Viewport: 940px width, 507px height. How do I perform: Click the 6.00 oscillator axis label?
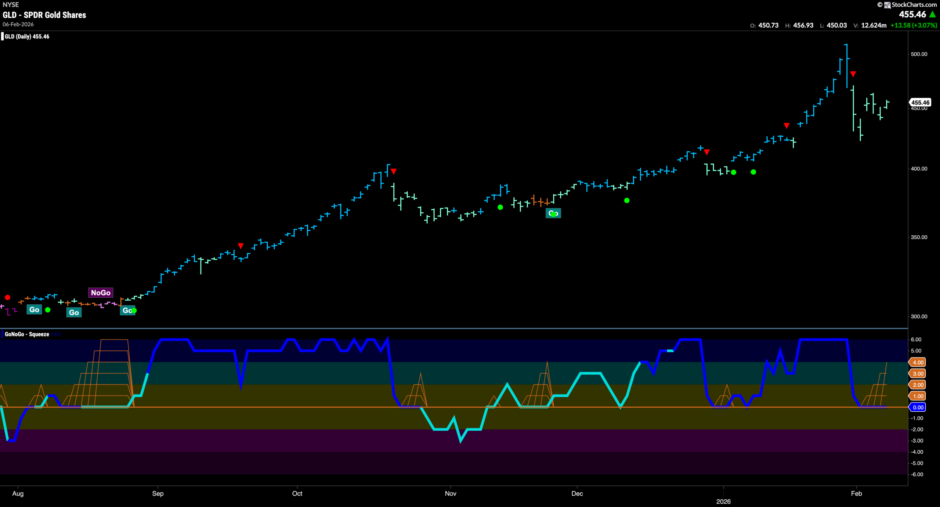[x=916, y=339]
